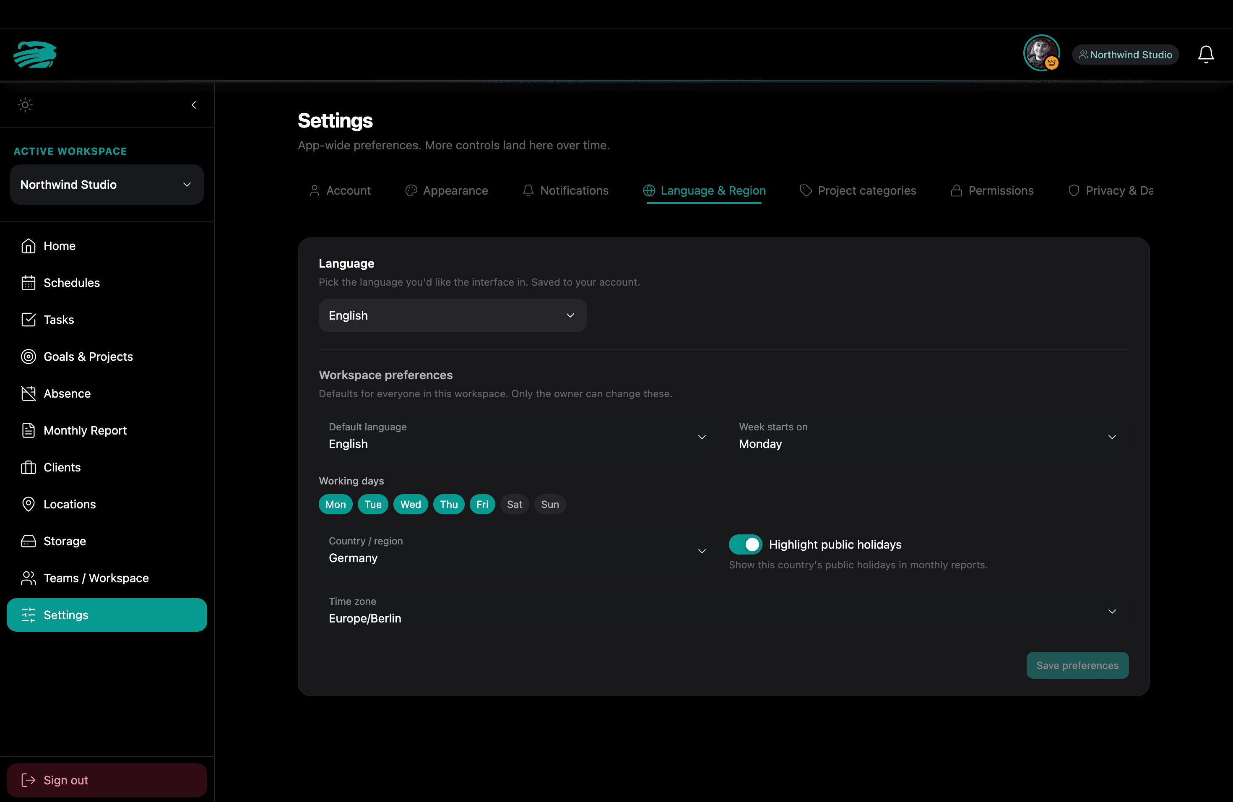Click the Appearance palette icon
This screenshot has height=802, width=1233.
[x=411, y=191]
